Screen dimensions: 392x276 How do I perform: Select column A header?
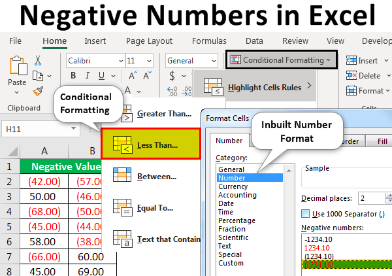click(x=44, y=151)
